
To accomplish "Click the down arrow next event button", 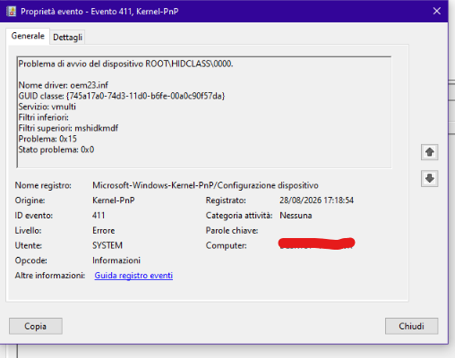I will [429, 179].
